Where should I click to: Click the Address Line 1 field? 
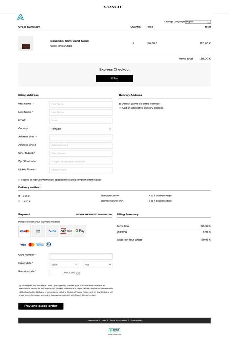point(81,137)
